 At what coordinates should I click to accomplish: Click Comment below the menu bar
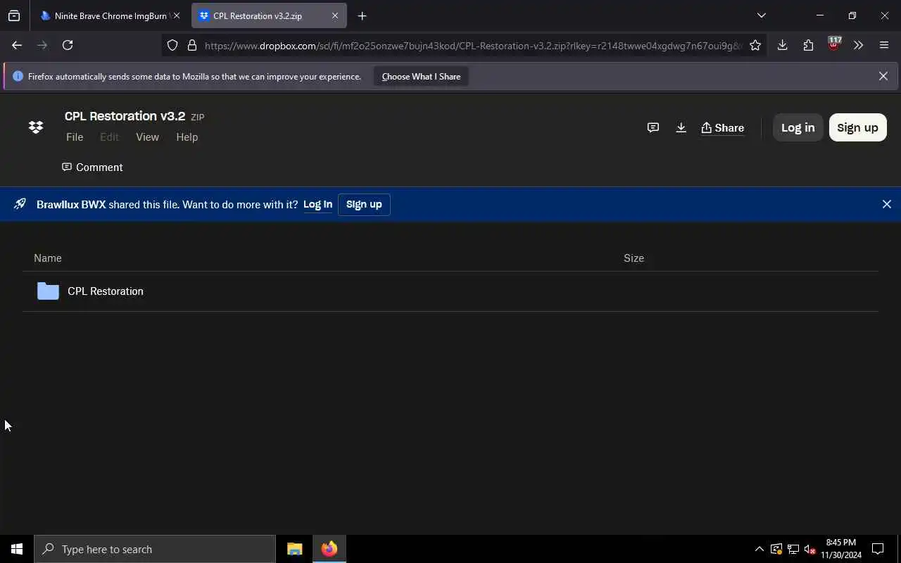pyautogui.click(x=92, y=167)
